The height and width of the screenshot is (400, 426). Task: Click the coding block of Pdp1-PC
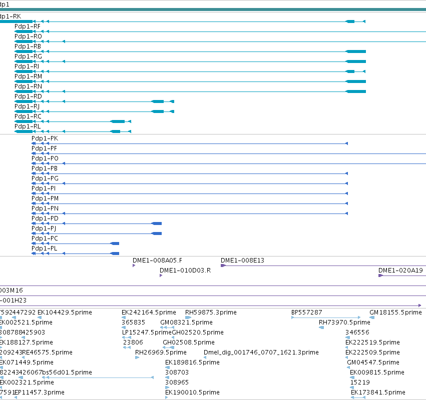[115, 243]
